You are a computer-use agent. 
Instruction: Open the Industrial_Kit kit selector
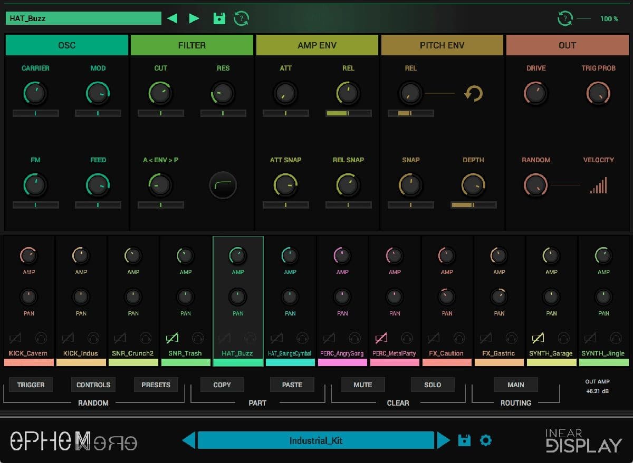[316, 440]
